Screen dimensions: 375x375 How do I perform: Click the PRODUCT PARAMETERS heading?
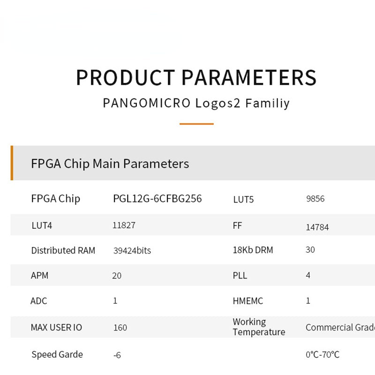point(196,77)
